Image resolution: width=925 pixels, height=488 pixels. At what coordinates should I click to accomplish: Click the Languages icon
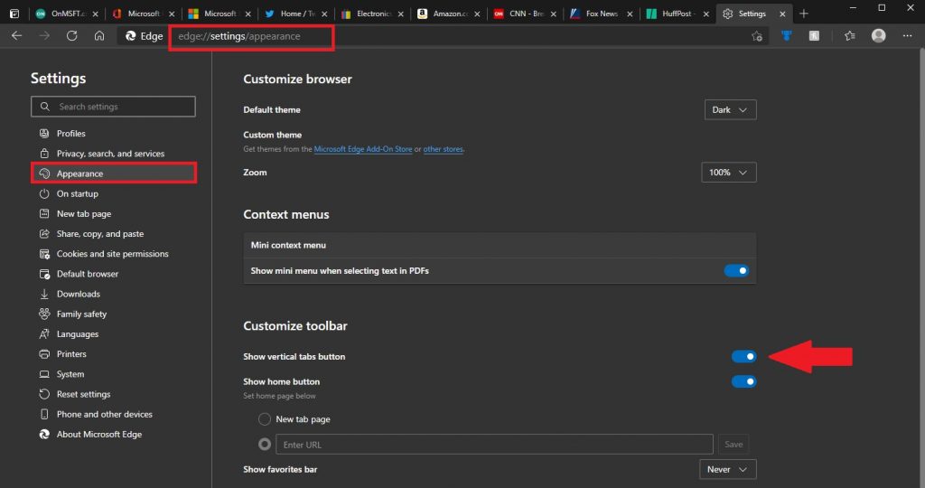tap(44, 334)
